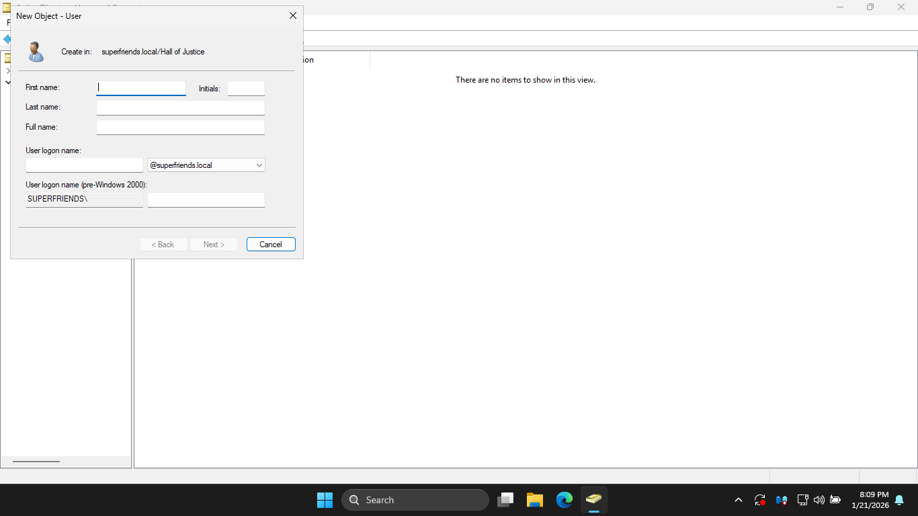Click the Windows Update tray icon
The image size is (918, 516).
coord(760,500)
